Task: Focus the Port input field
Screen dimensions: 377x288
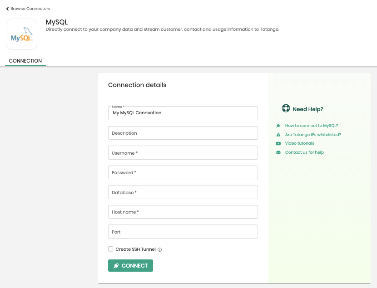Action: [x=183, y=232]
